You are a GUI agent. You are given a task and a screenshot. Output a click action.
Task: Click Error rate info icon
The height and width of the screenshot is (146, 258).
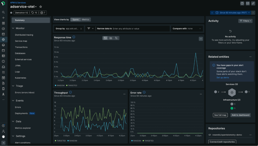(144, 92)
